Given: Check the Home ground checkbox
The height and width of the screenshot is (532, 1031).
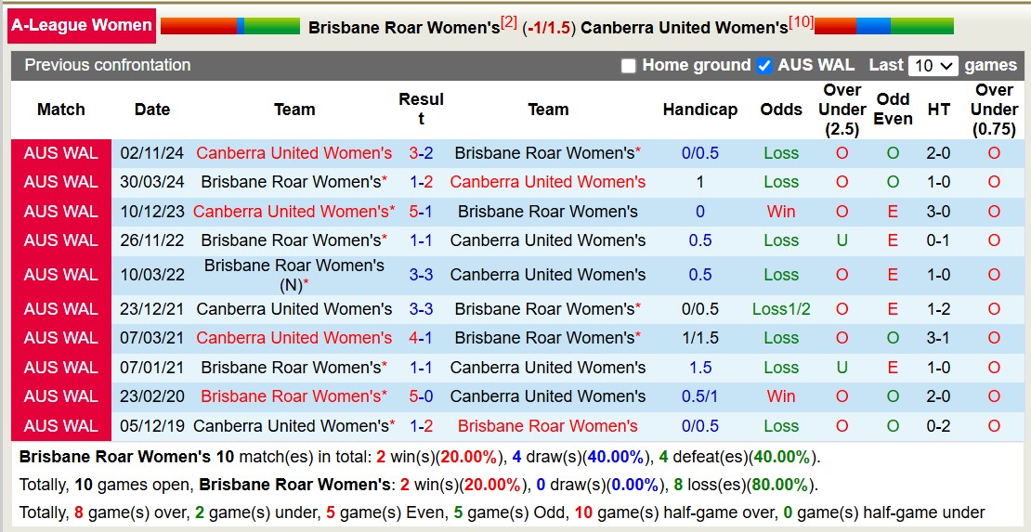Looking at the screenshot, I should [x=629, y=66].
